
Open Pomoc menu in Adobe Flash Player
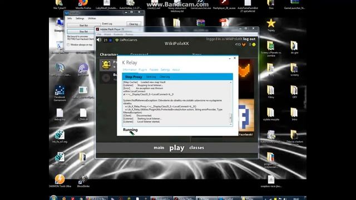pos(129,34)
